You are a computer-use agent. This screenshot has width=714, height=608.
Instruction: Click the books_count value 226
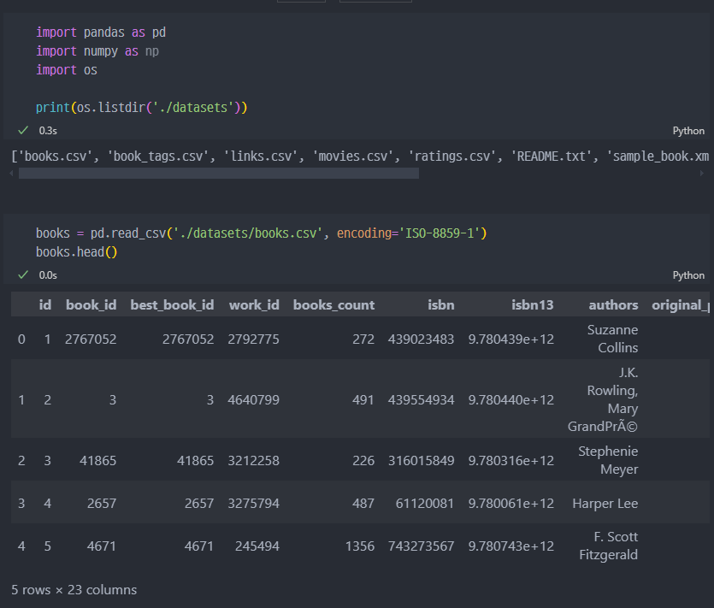(x=363, y=460)
